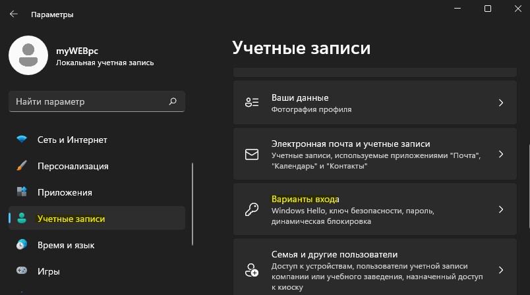This screenshot has height=295, width=530.
Task: Click Фотография профиля subtitle
Action: click(311, 109)
